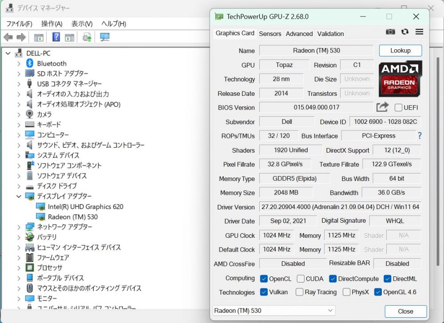
Task: Click the AMD Radeon Graphics logo
Action: [400, 79]
